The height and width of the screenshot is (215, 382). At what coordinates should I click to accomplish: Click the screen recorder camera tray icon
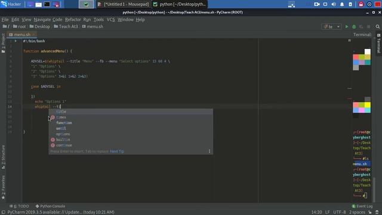coord(317,4)
